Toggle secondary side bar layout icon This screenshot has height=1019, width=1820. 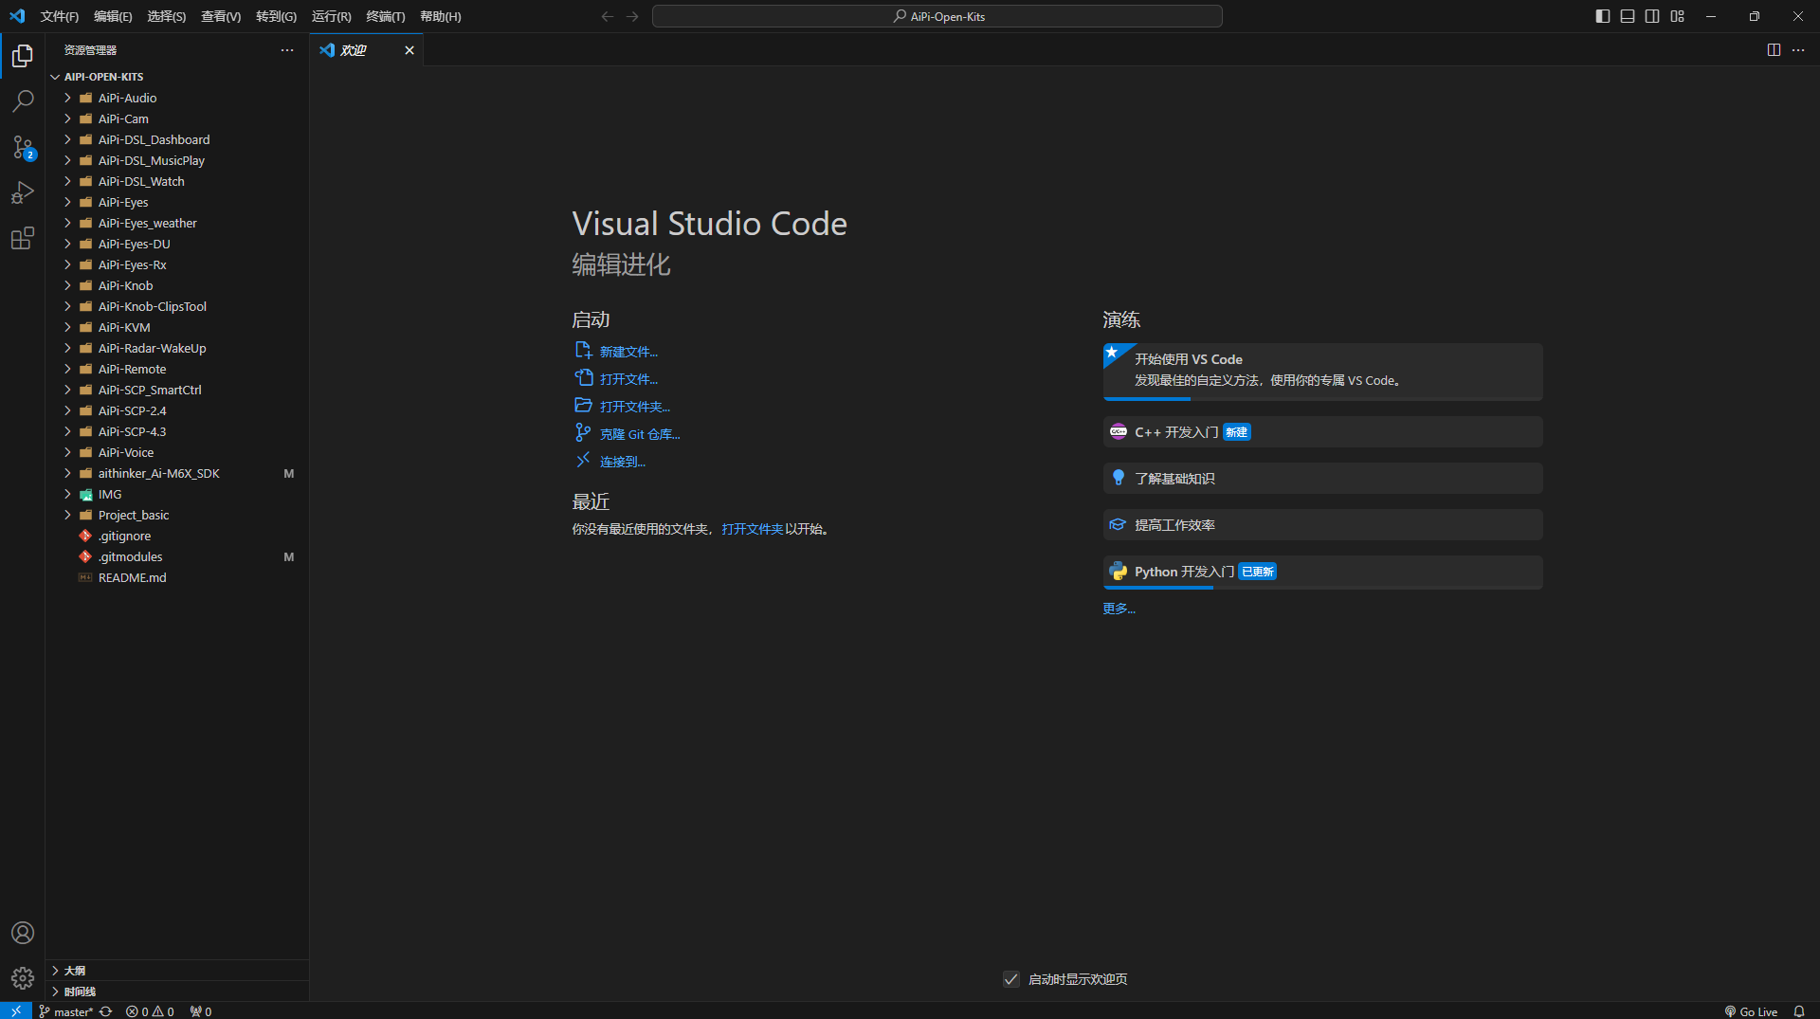click(1652, 16)
